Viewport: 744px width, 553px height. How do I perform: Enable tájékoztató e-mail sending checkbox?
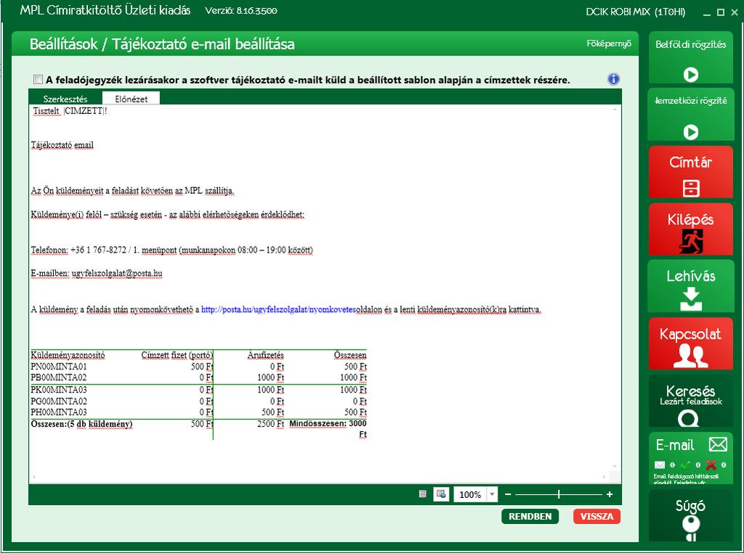coord(38,79)
